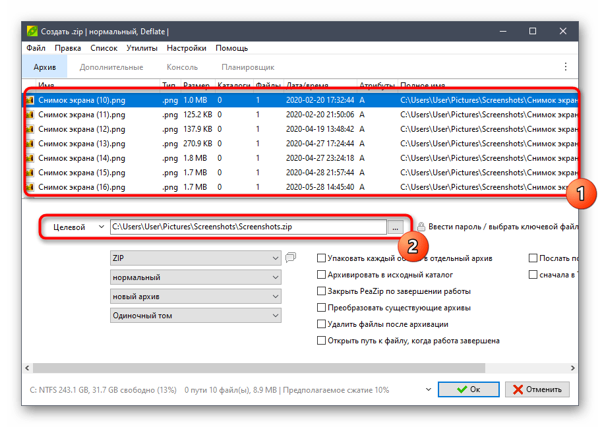Image resolution: width=600 pixels, height=427 pixels.
Task: Open the Одиночный том volume split dropdown
Action: (x=196, y=316)
